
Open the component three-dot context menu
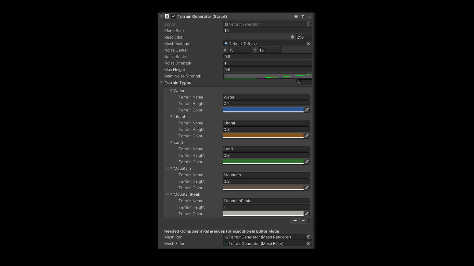point(309,16)
